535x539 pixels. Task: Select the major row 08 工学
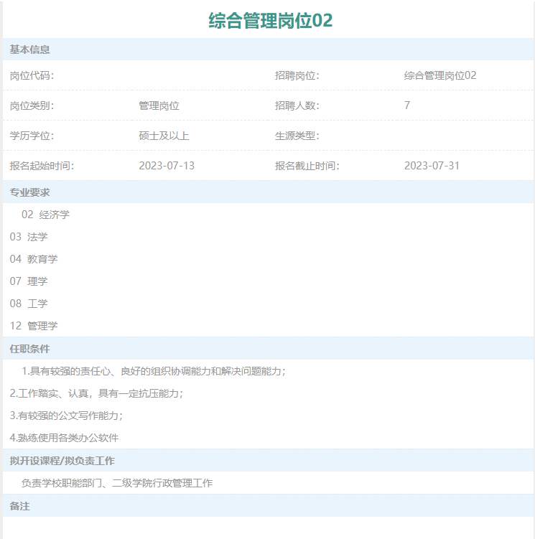[29, 304]
